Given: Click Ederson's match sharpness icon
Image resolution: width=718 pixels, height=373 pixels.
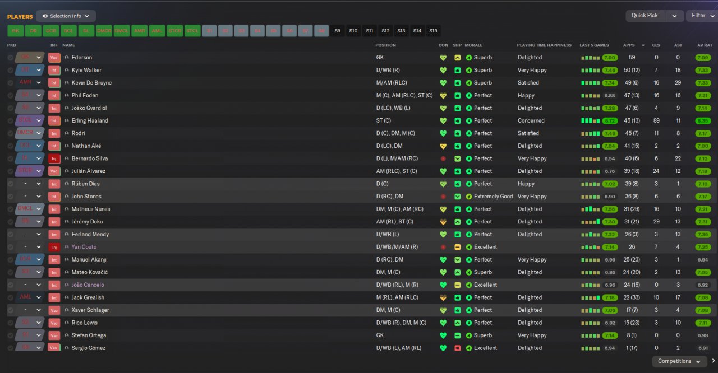Looking at the screenshot, I should (x=457, y=58).
